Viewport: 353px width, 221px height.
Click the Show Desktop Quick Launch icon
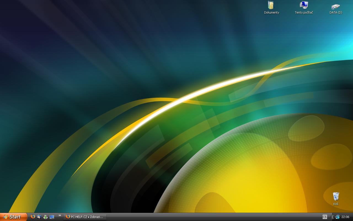click(52, 217)
